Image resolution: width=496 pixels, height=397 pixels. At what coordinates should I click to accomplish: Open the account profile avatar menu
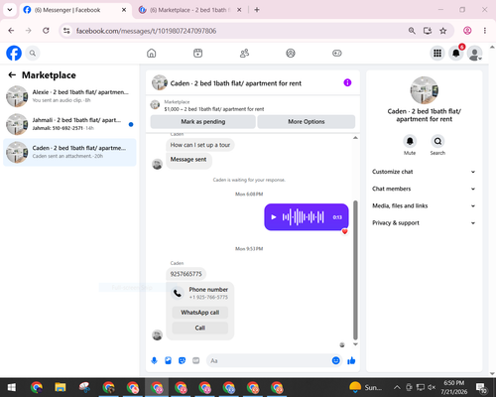[475, 54]
